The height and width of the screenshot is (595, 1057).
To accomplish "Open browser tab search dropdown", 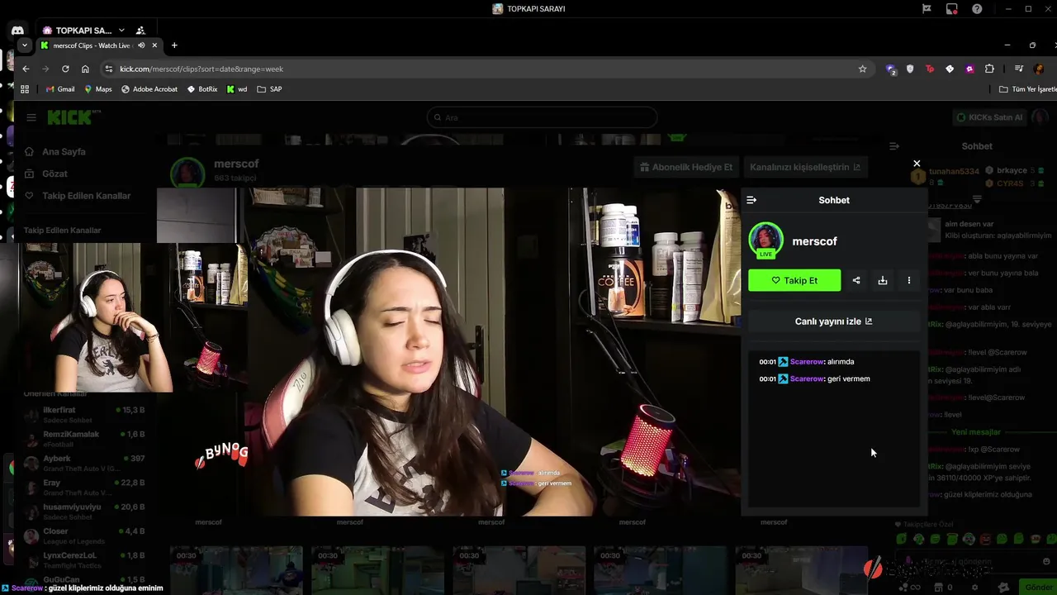I will (x=25, y=45).
